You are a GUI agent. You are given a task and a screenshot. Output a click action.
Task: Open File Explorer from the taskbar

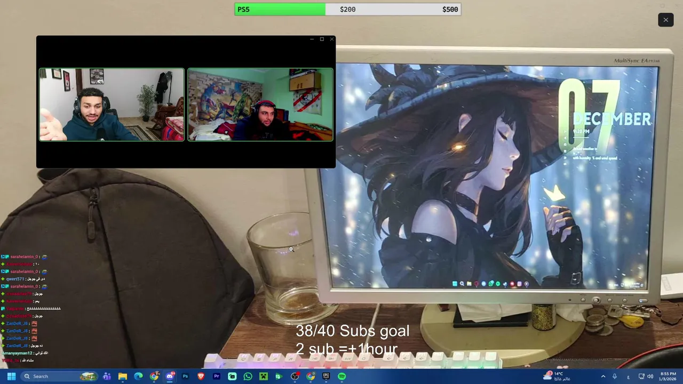pos(123,377)
